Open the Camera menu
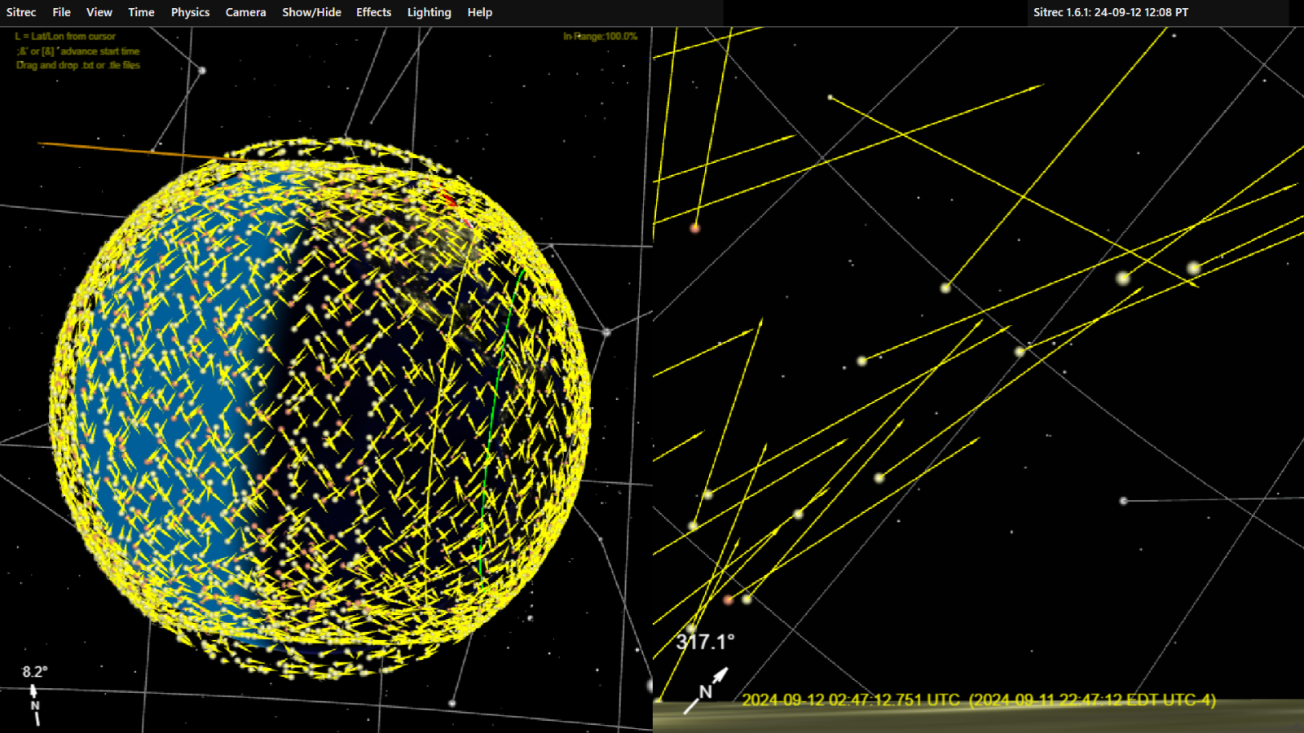This screenshot has width=1304, height=733. [x=245, y=12]
